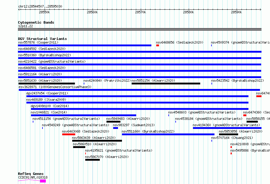
Task: Click the 12p11.22 cytogenetic band bar
Action: pyautogui.click(x=140, y=29)
